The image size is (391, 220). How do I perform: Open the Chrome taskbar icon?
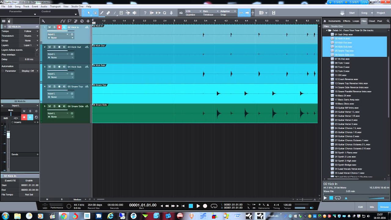coord(64,216)
